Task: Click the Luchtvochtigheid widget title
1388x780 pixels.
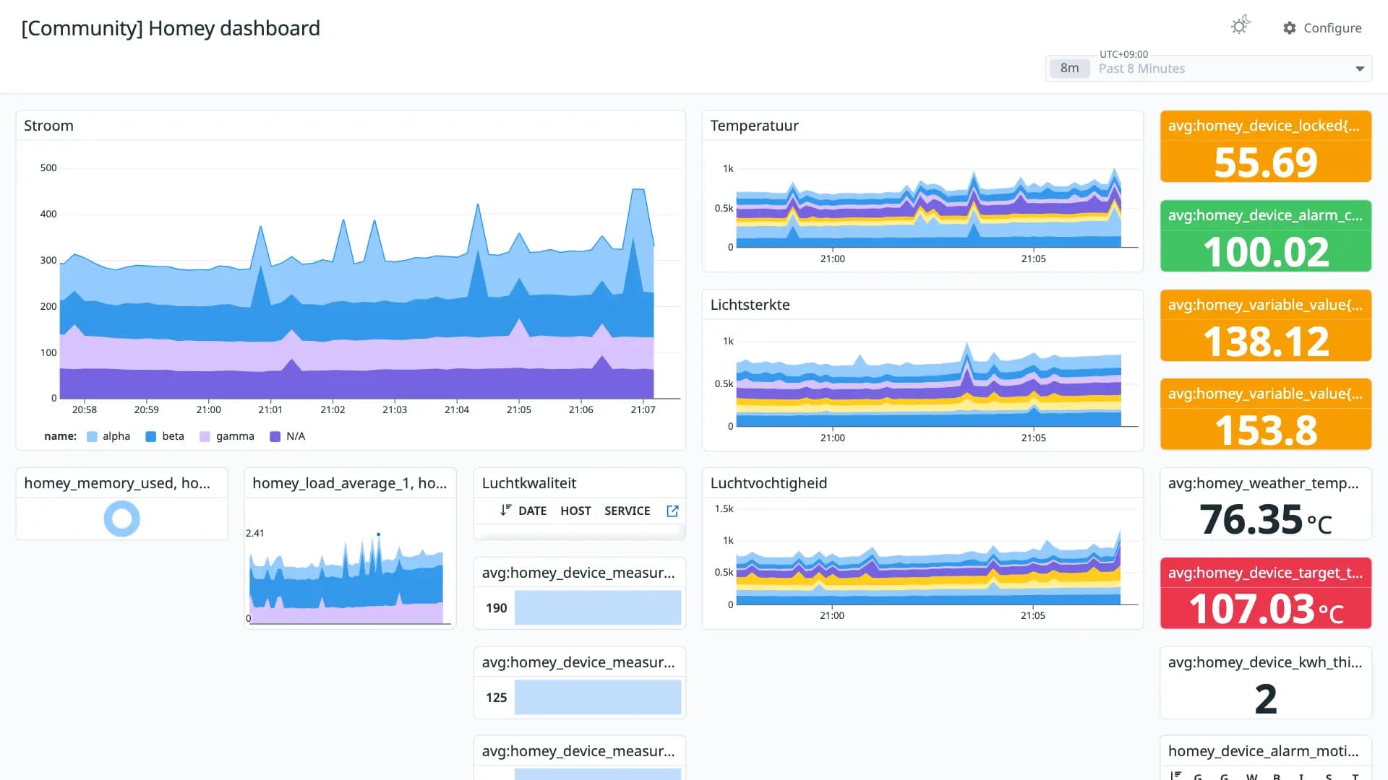Action: 768,483
